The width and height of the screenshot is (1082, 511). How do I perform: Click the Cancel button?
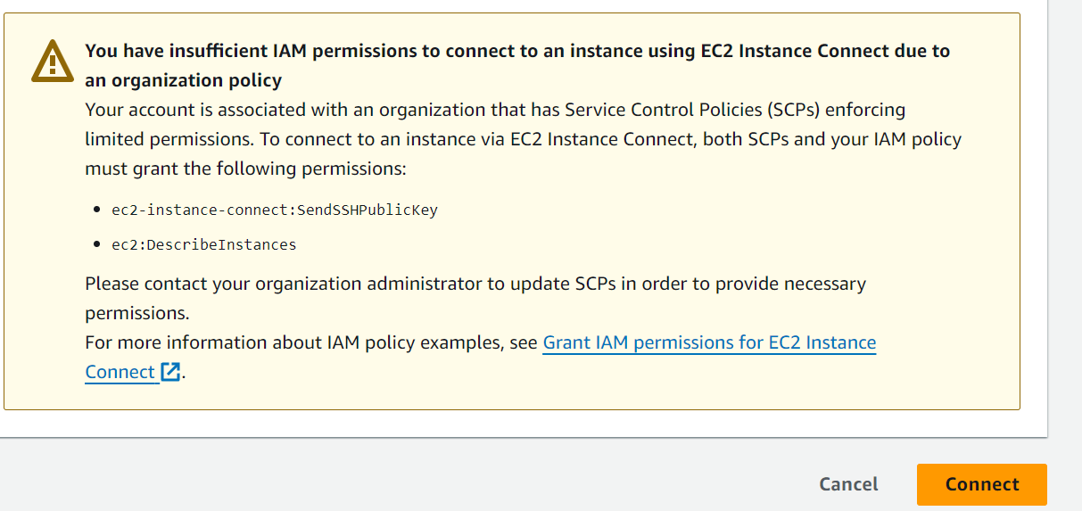pyautogui.click(x=848, y=484)
